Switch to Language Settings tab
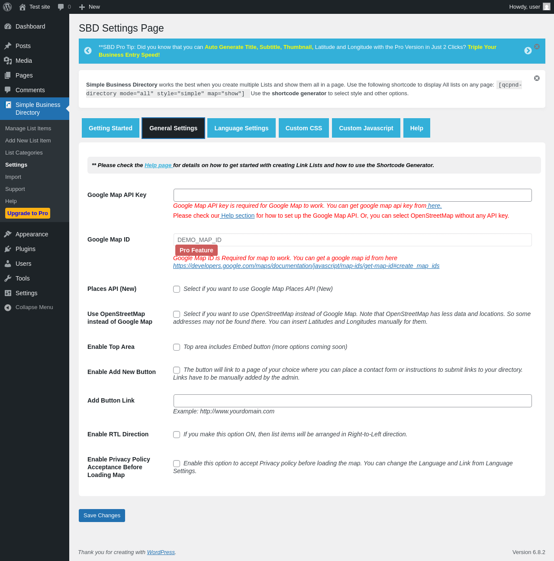 [x=242, y=128]
